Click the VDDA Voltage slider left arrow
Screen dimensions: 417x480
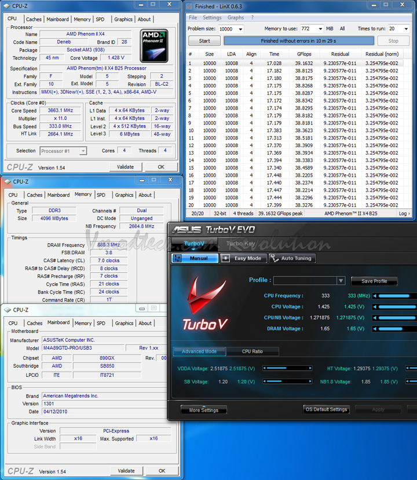coord(265,368)
